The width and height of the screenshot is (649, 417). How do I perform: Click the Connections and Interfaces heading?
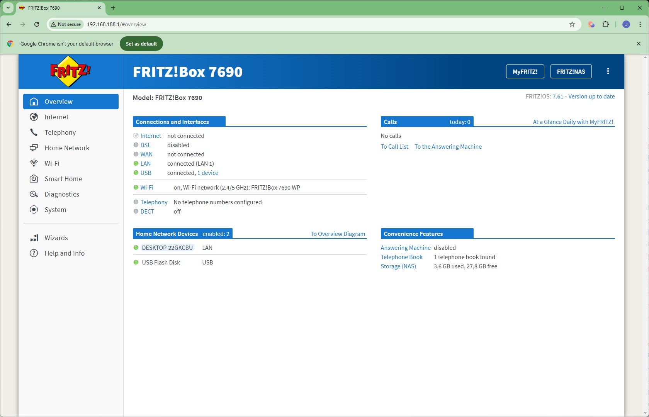tap(179, 122)
